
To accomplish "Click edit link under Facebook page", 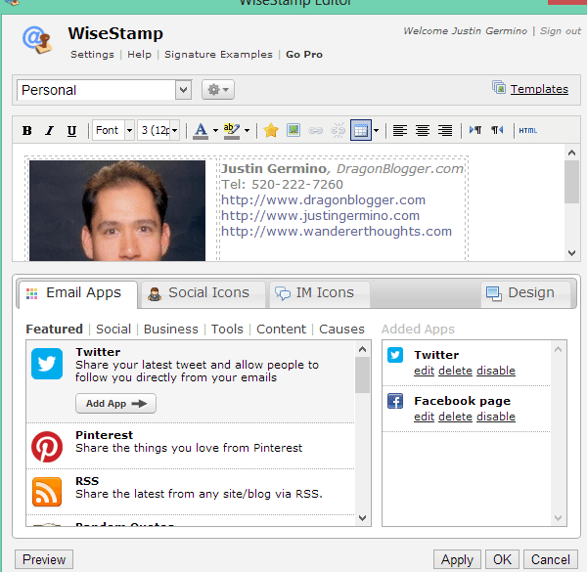I will point(424,417).
